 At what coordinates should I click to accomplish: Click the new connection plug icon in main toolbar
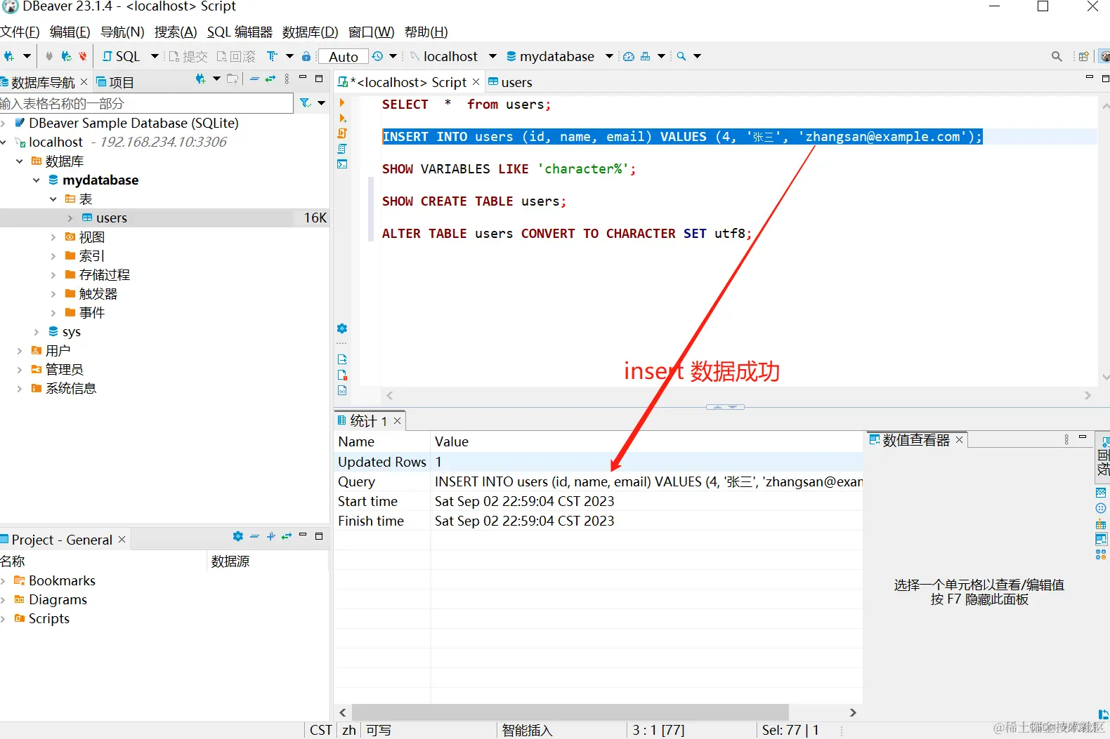point(9,56)
